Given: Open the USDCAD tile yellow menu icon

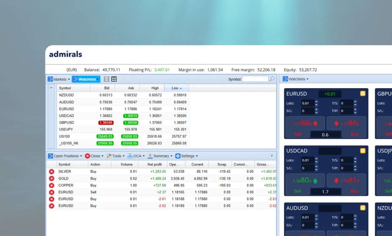Looking at the screenshot, I should [x=363, y=151].
